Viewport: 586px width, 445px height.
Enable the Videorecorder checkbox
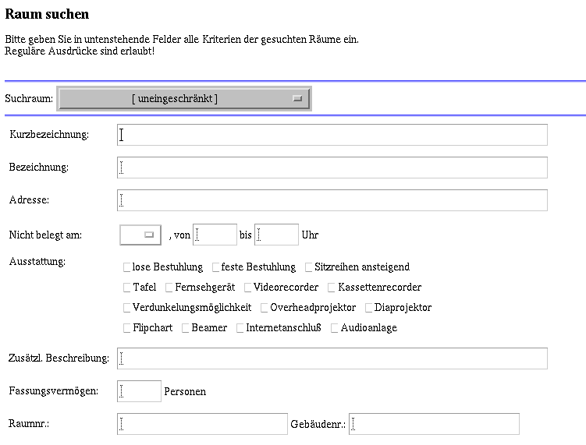tap(248, 288)
